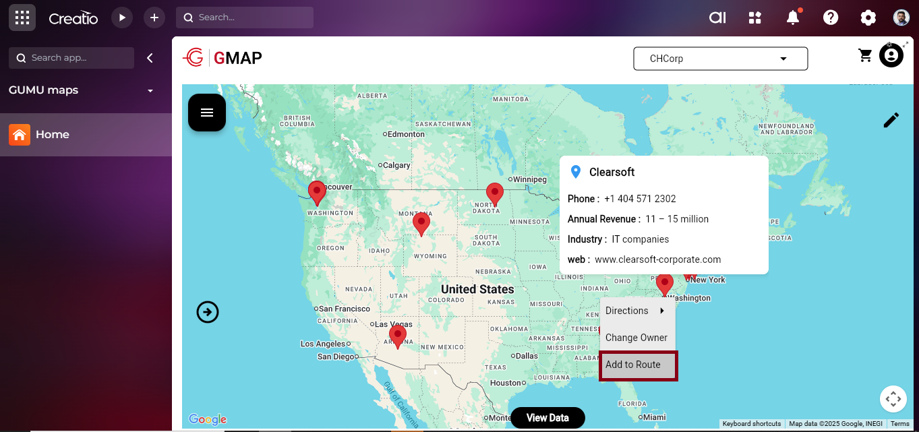Click the www.clearsoft-corporate.com web address
The width and height of the screenshot is (919, 432).
pos(658,259)
